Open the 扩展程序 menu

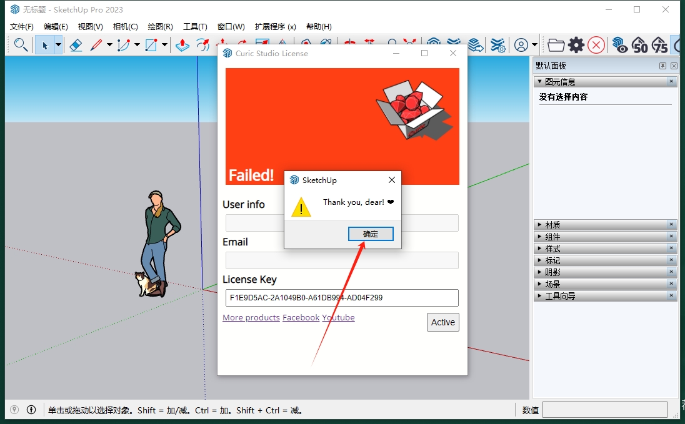pos(275,27)
